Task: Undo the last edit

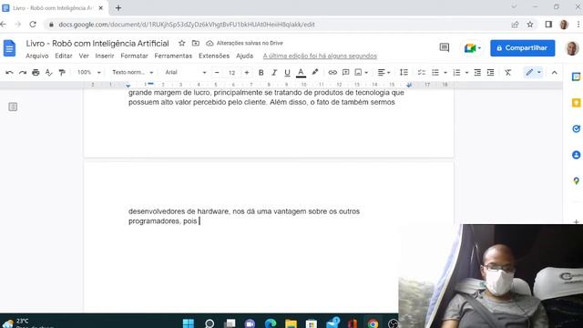Action: tap(9, 73)
